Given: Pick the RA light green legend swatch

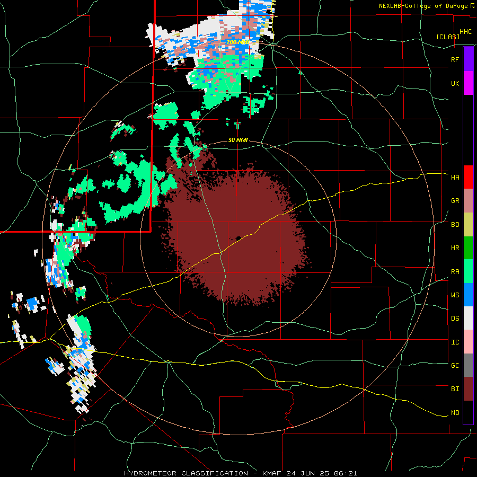Looking at the screenshot, I should coord(468,271).
